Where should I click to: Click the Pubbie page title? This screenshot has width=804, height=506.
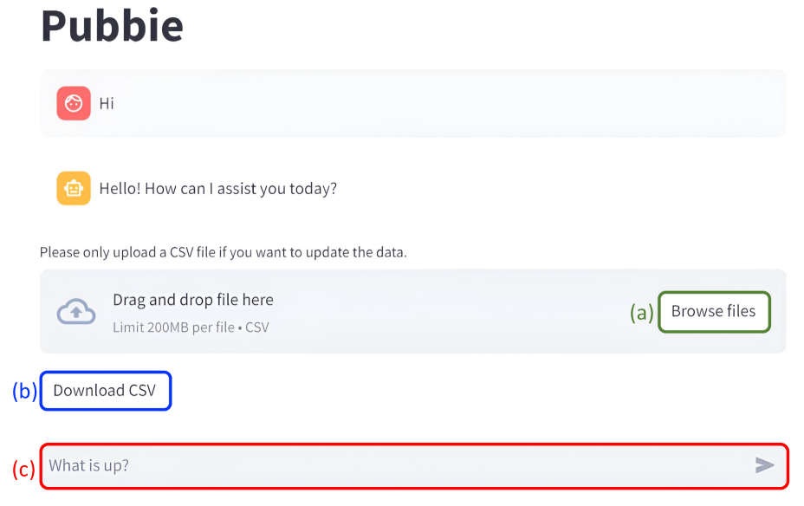(112, 25)
